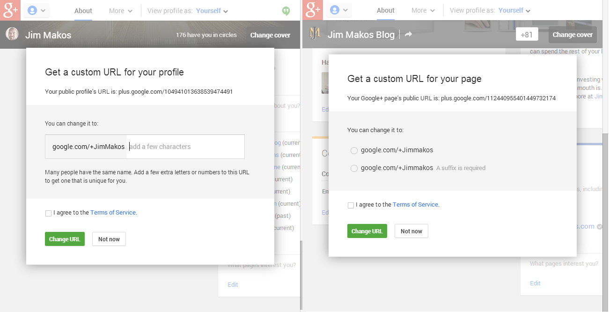609x312 pixels.
Task: Click the share arrow beside Jim Makos Blog
Action: pos(408,34)
